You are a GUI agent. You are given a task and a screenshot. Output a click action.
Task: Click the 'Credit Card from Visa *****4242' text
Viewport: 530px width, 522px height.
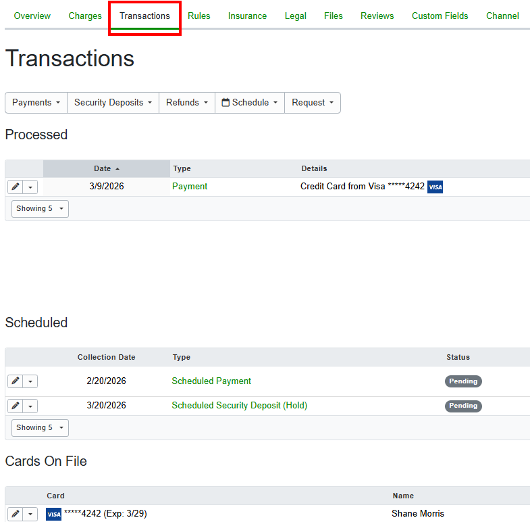point(363,186)
